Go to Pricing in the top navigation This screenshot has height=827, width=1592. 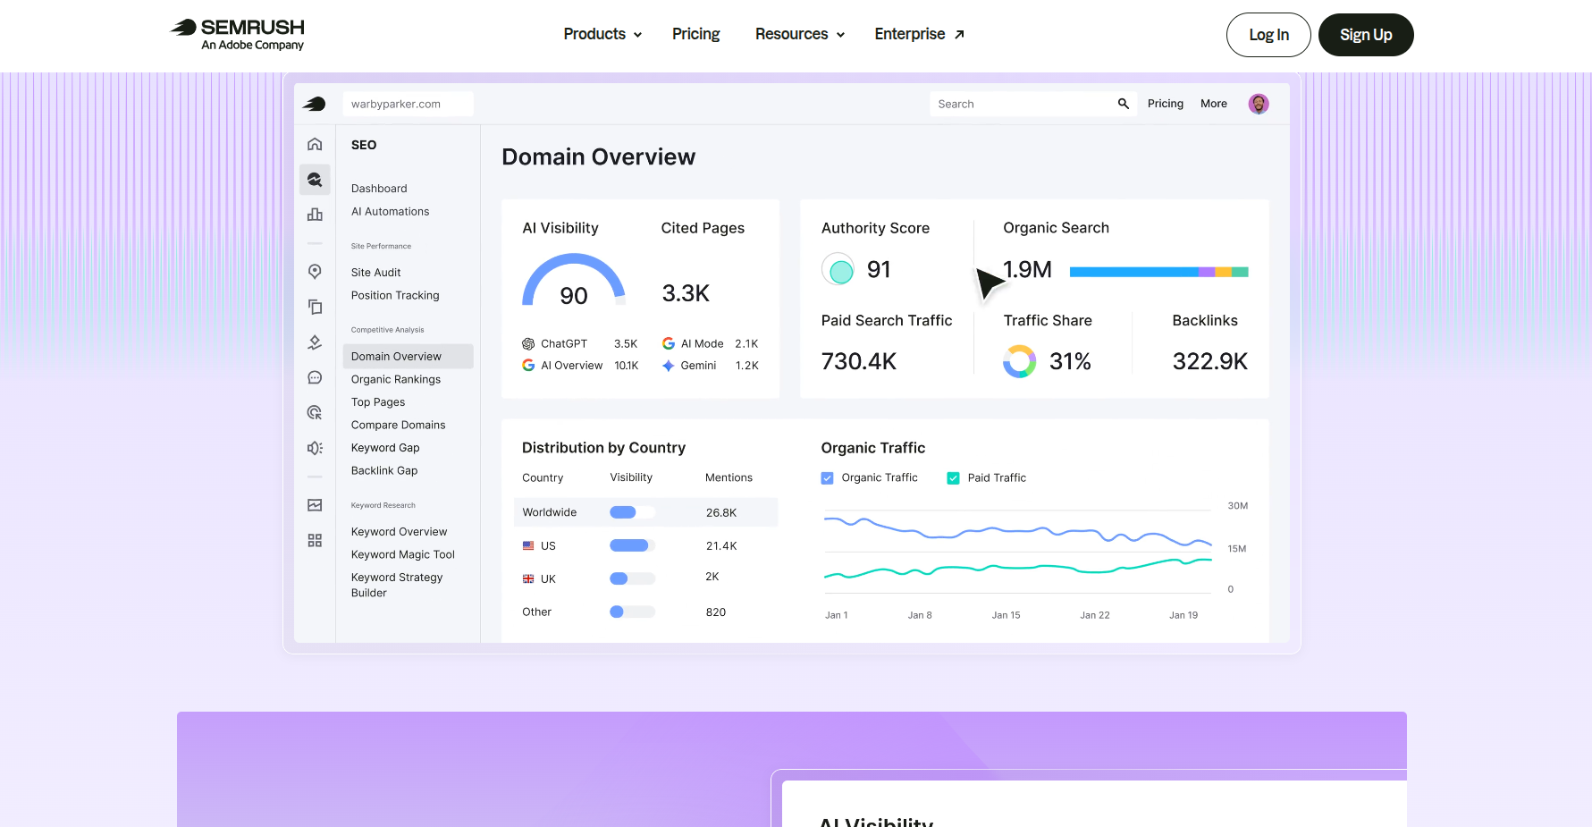695,34
